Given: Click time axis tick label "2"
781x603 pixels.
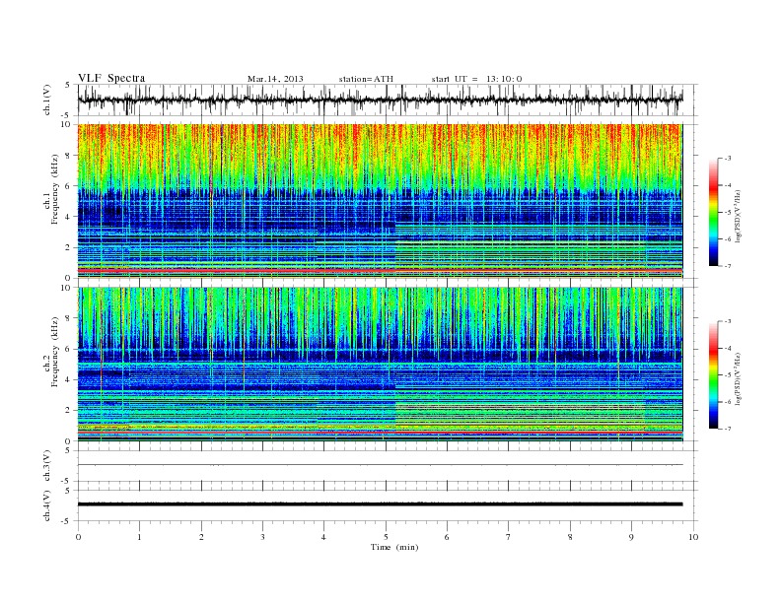Looking at the screenshot, I should [201, 537].
